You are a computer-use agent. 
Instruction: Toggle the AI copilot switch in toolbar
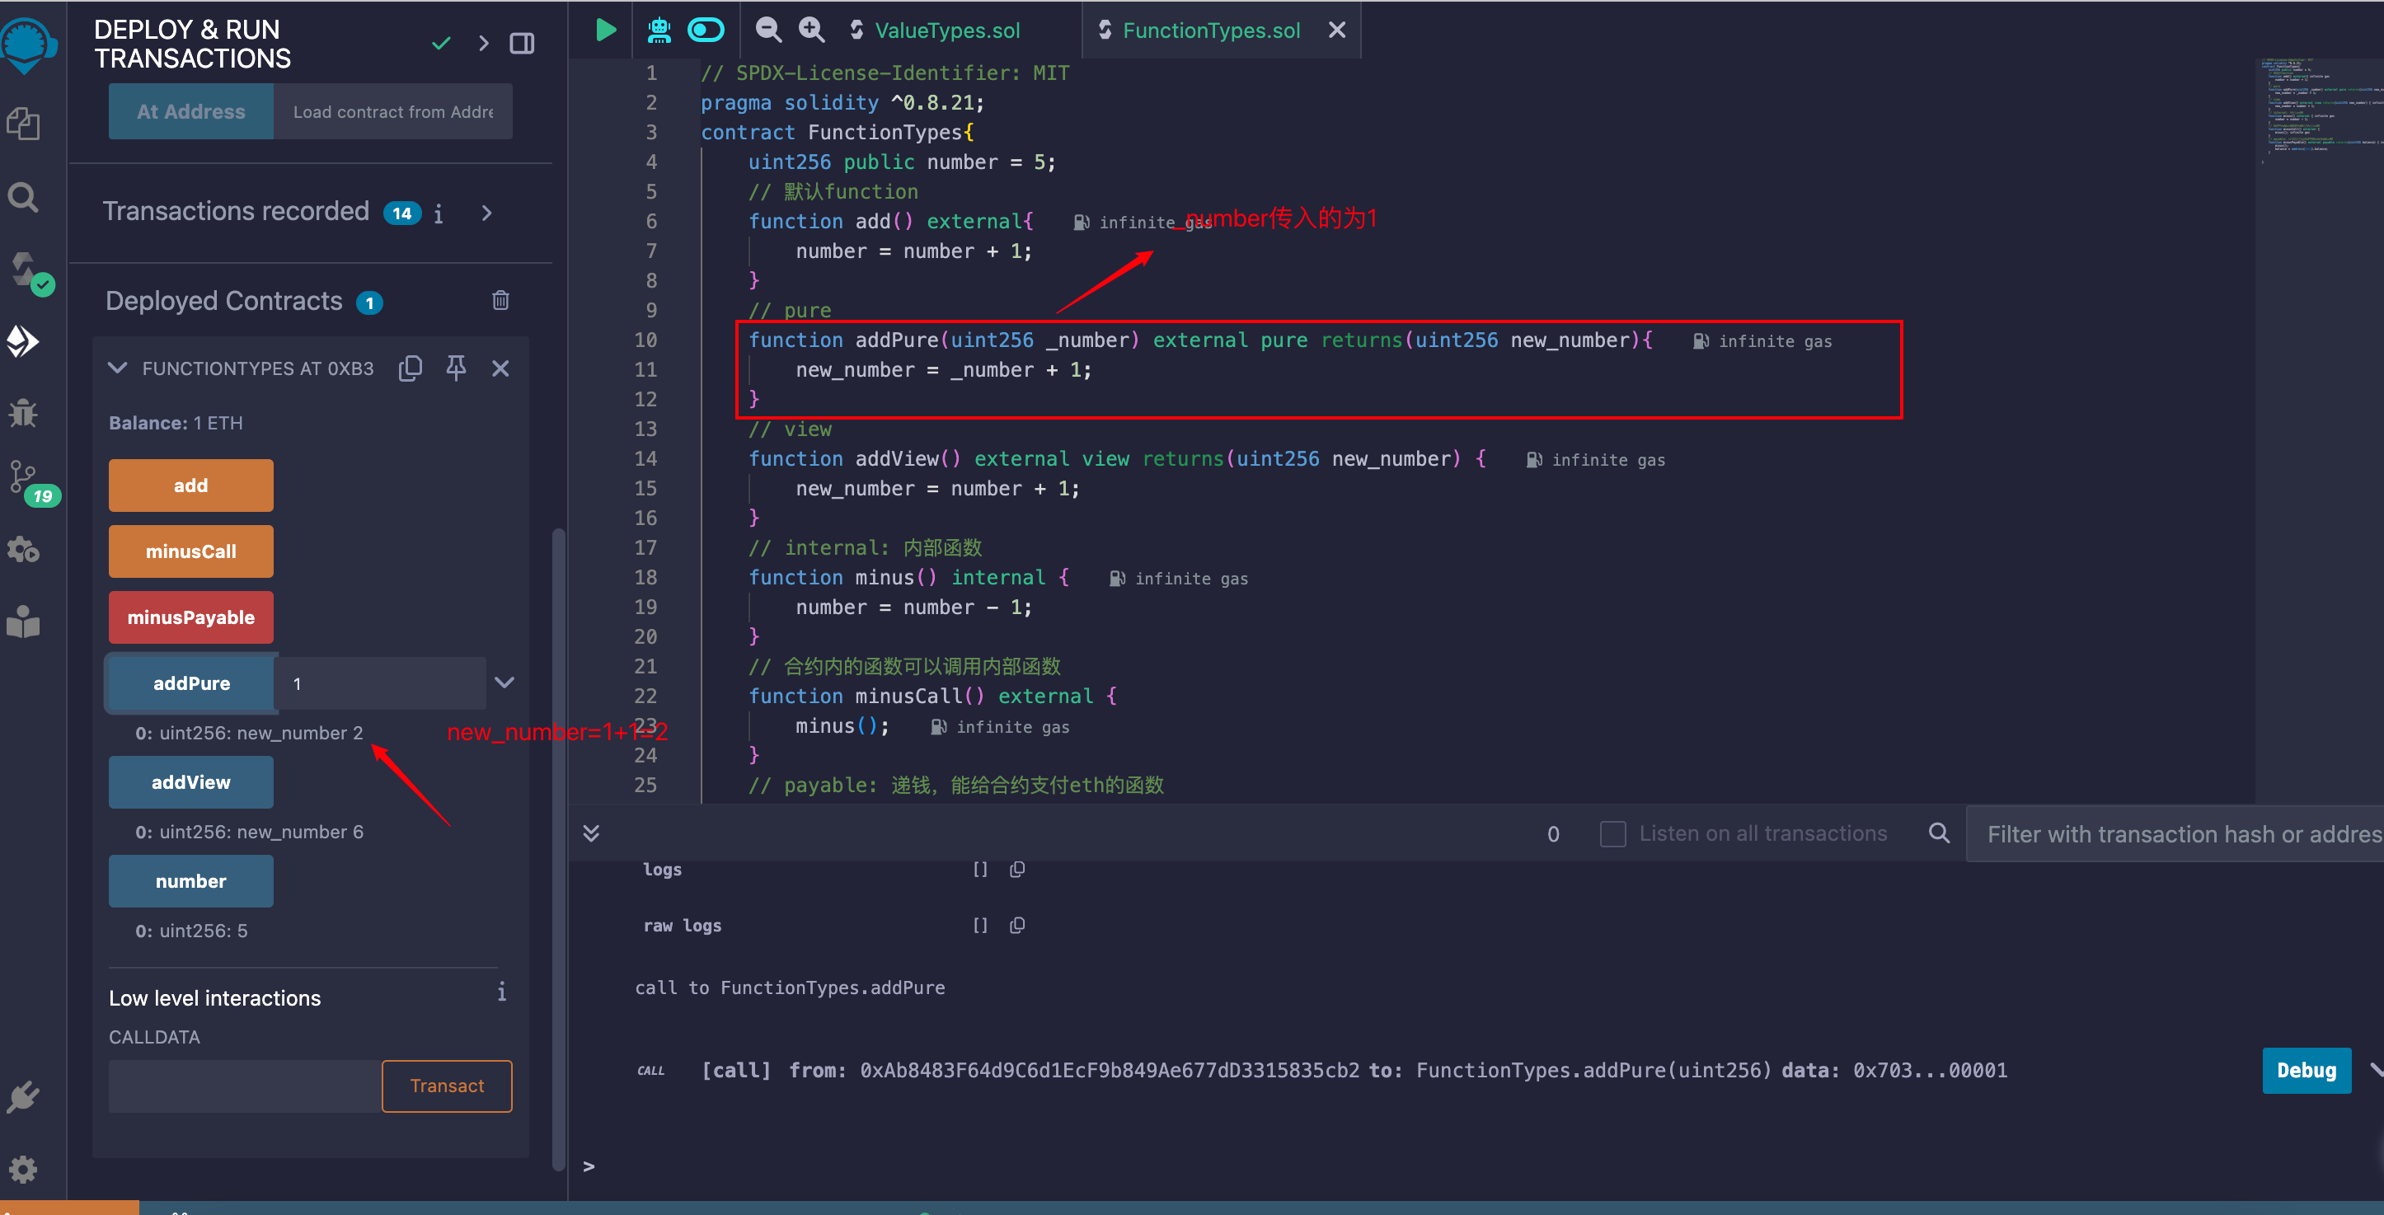(x=705, y=30)
